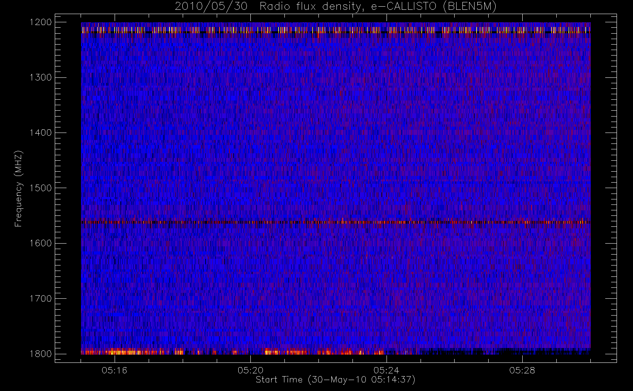Click the bright interference band near 1210 MHz
Image resolution: width=633 pixels, height=391 pixels.
click(336, 30)
